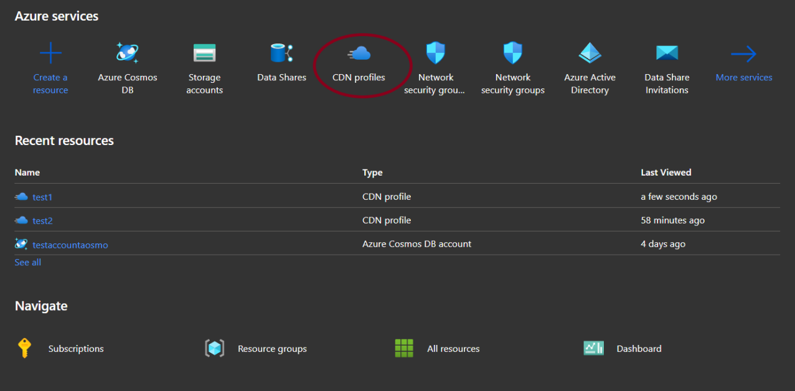This screenshot has width=795, height=391.
Task: Open Data Share Invitations envelope icon
Action: pyautogui.click(x=667, y=54)
